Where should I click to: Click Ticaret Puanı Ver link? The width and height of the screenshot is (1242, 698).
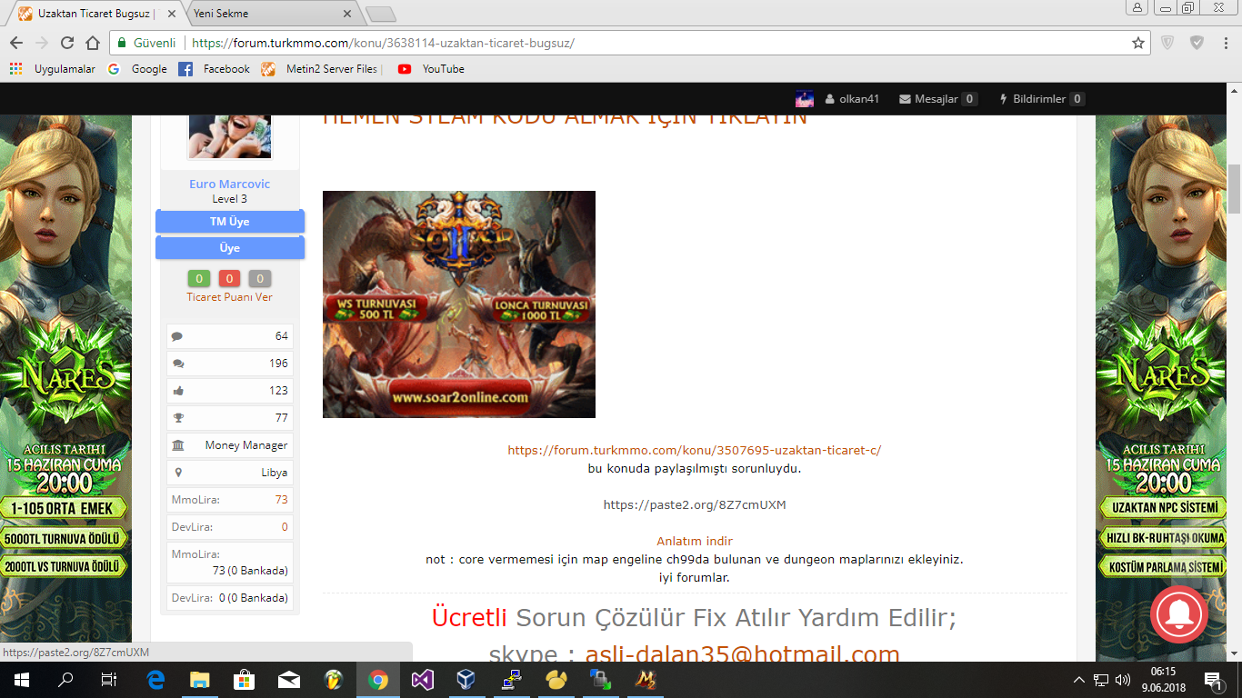coord(230,297)
